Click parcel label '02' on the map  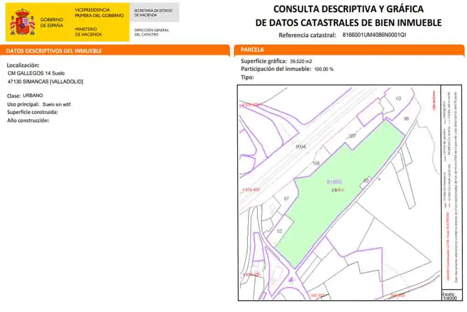coord(279,231)
